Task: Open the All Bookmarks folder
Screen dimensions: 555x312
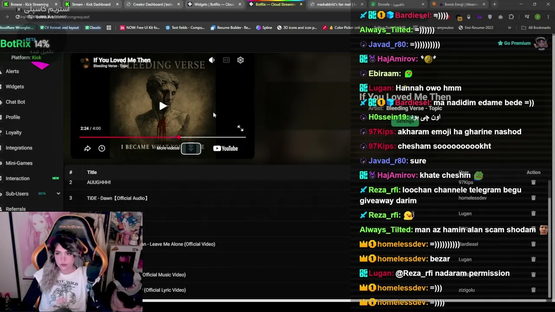Action: pos(536,28)
